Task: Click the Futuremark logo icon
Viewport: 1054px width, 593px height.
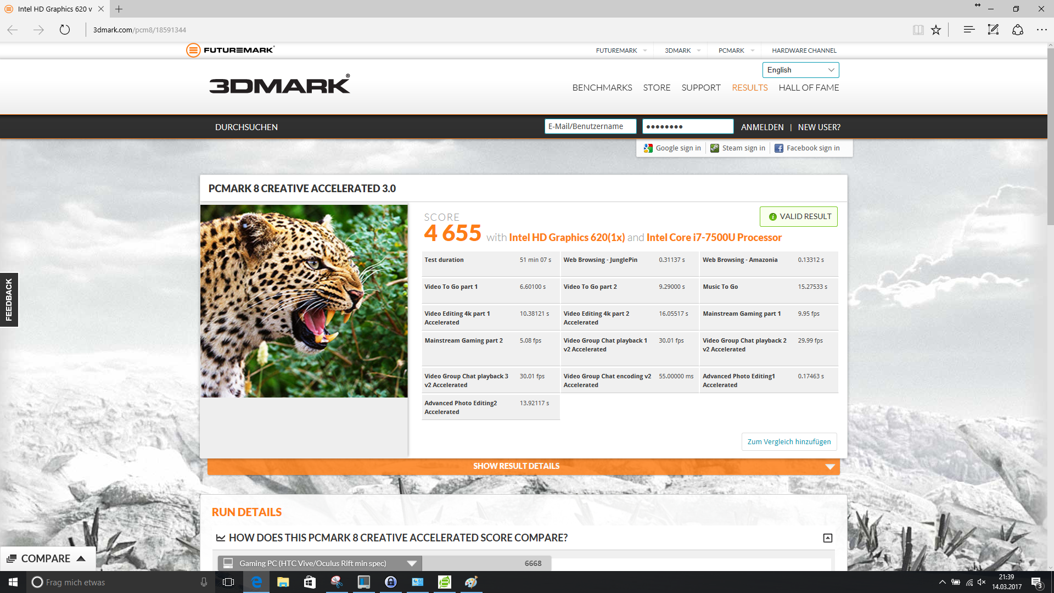Action: coord(193,50)
